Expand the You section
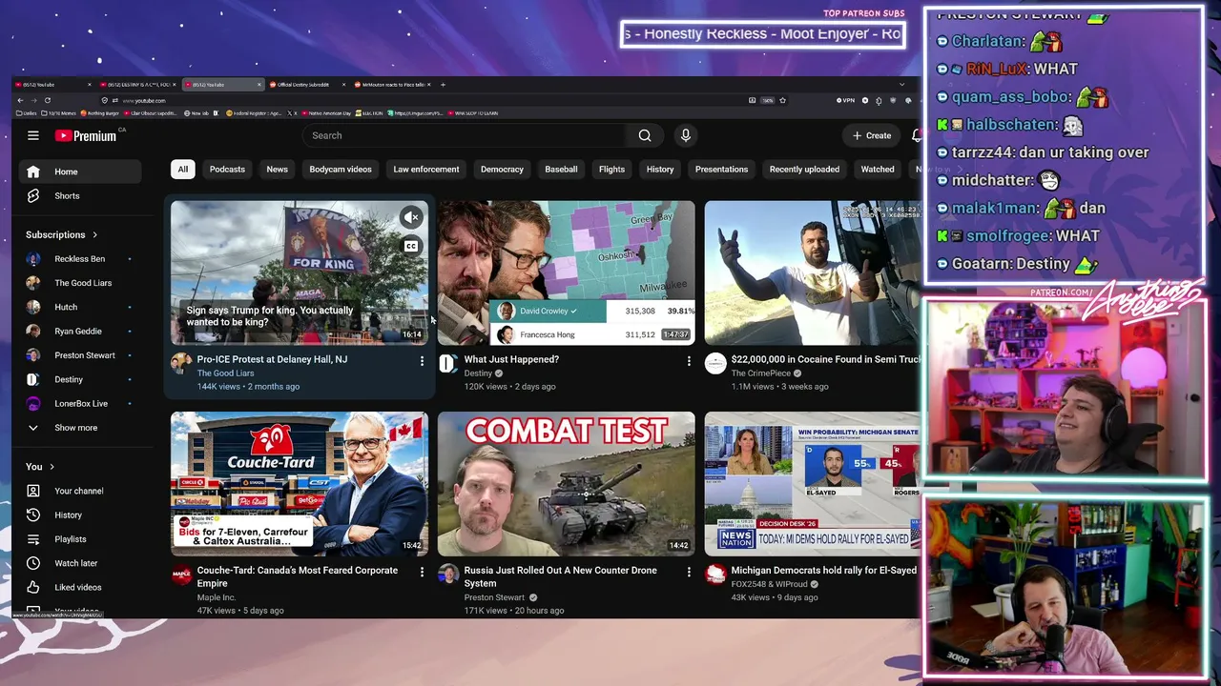 [40, 467]
